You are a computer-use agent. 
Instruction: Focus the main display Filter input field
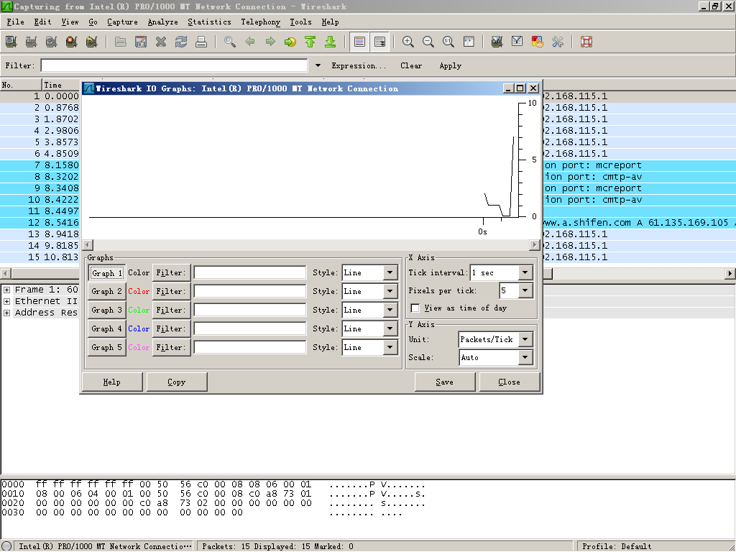[x=174, y=65]
